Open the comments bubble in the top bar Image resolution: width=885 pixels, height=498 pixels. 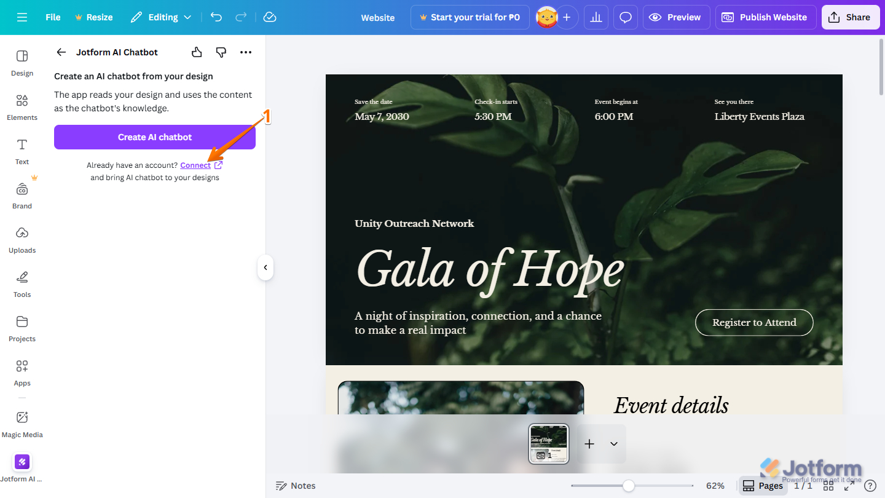[x=625, y=17]
